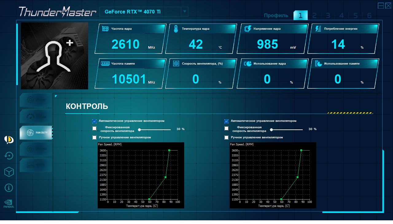Screen dimensions: 393x224
Task: Open the Over Clocker gauge panel
Action: 36,116
